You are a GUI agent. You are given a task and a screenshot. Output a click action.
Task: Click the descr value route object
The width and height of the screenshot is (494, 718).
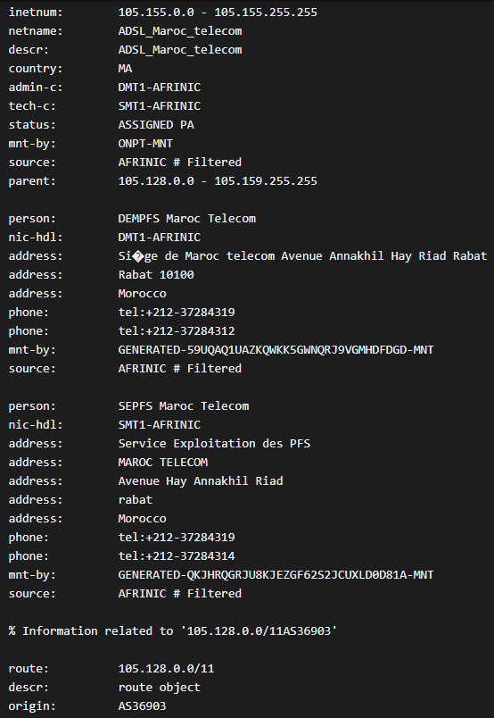(160, 688)
